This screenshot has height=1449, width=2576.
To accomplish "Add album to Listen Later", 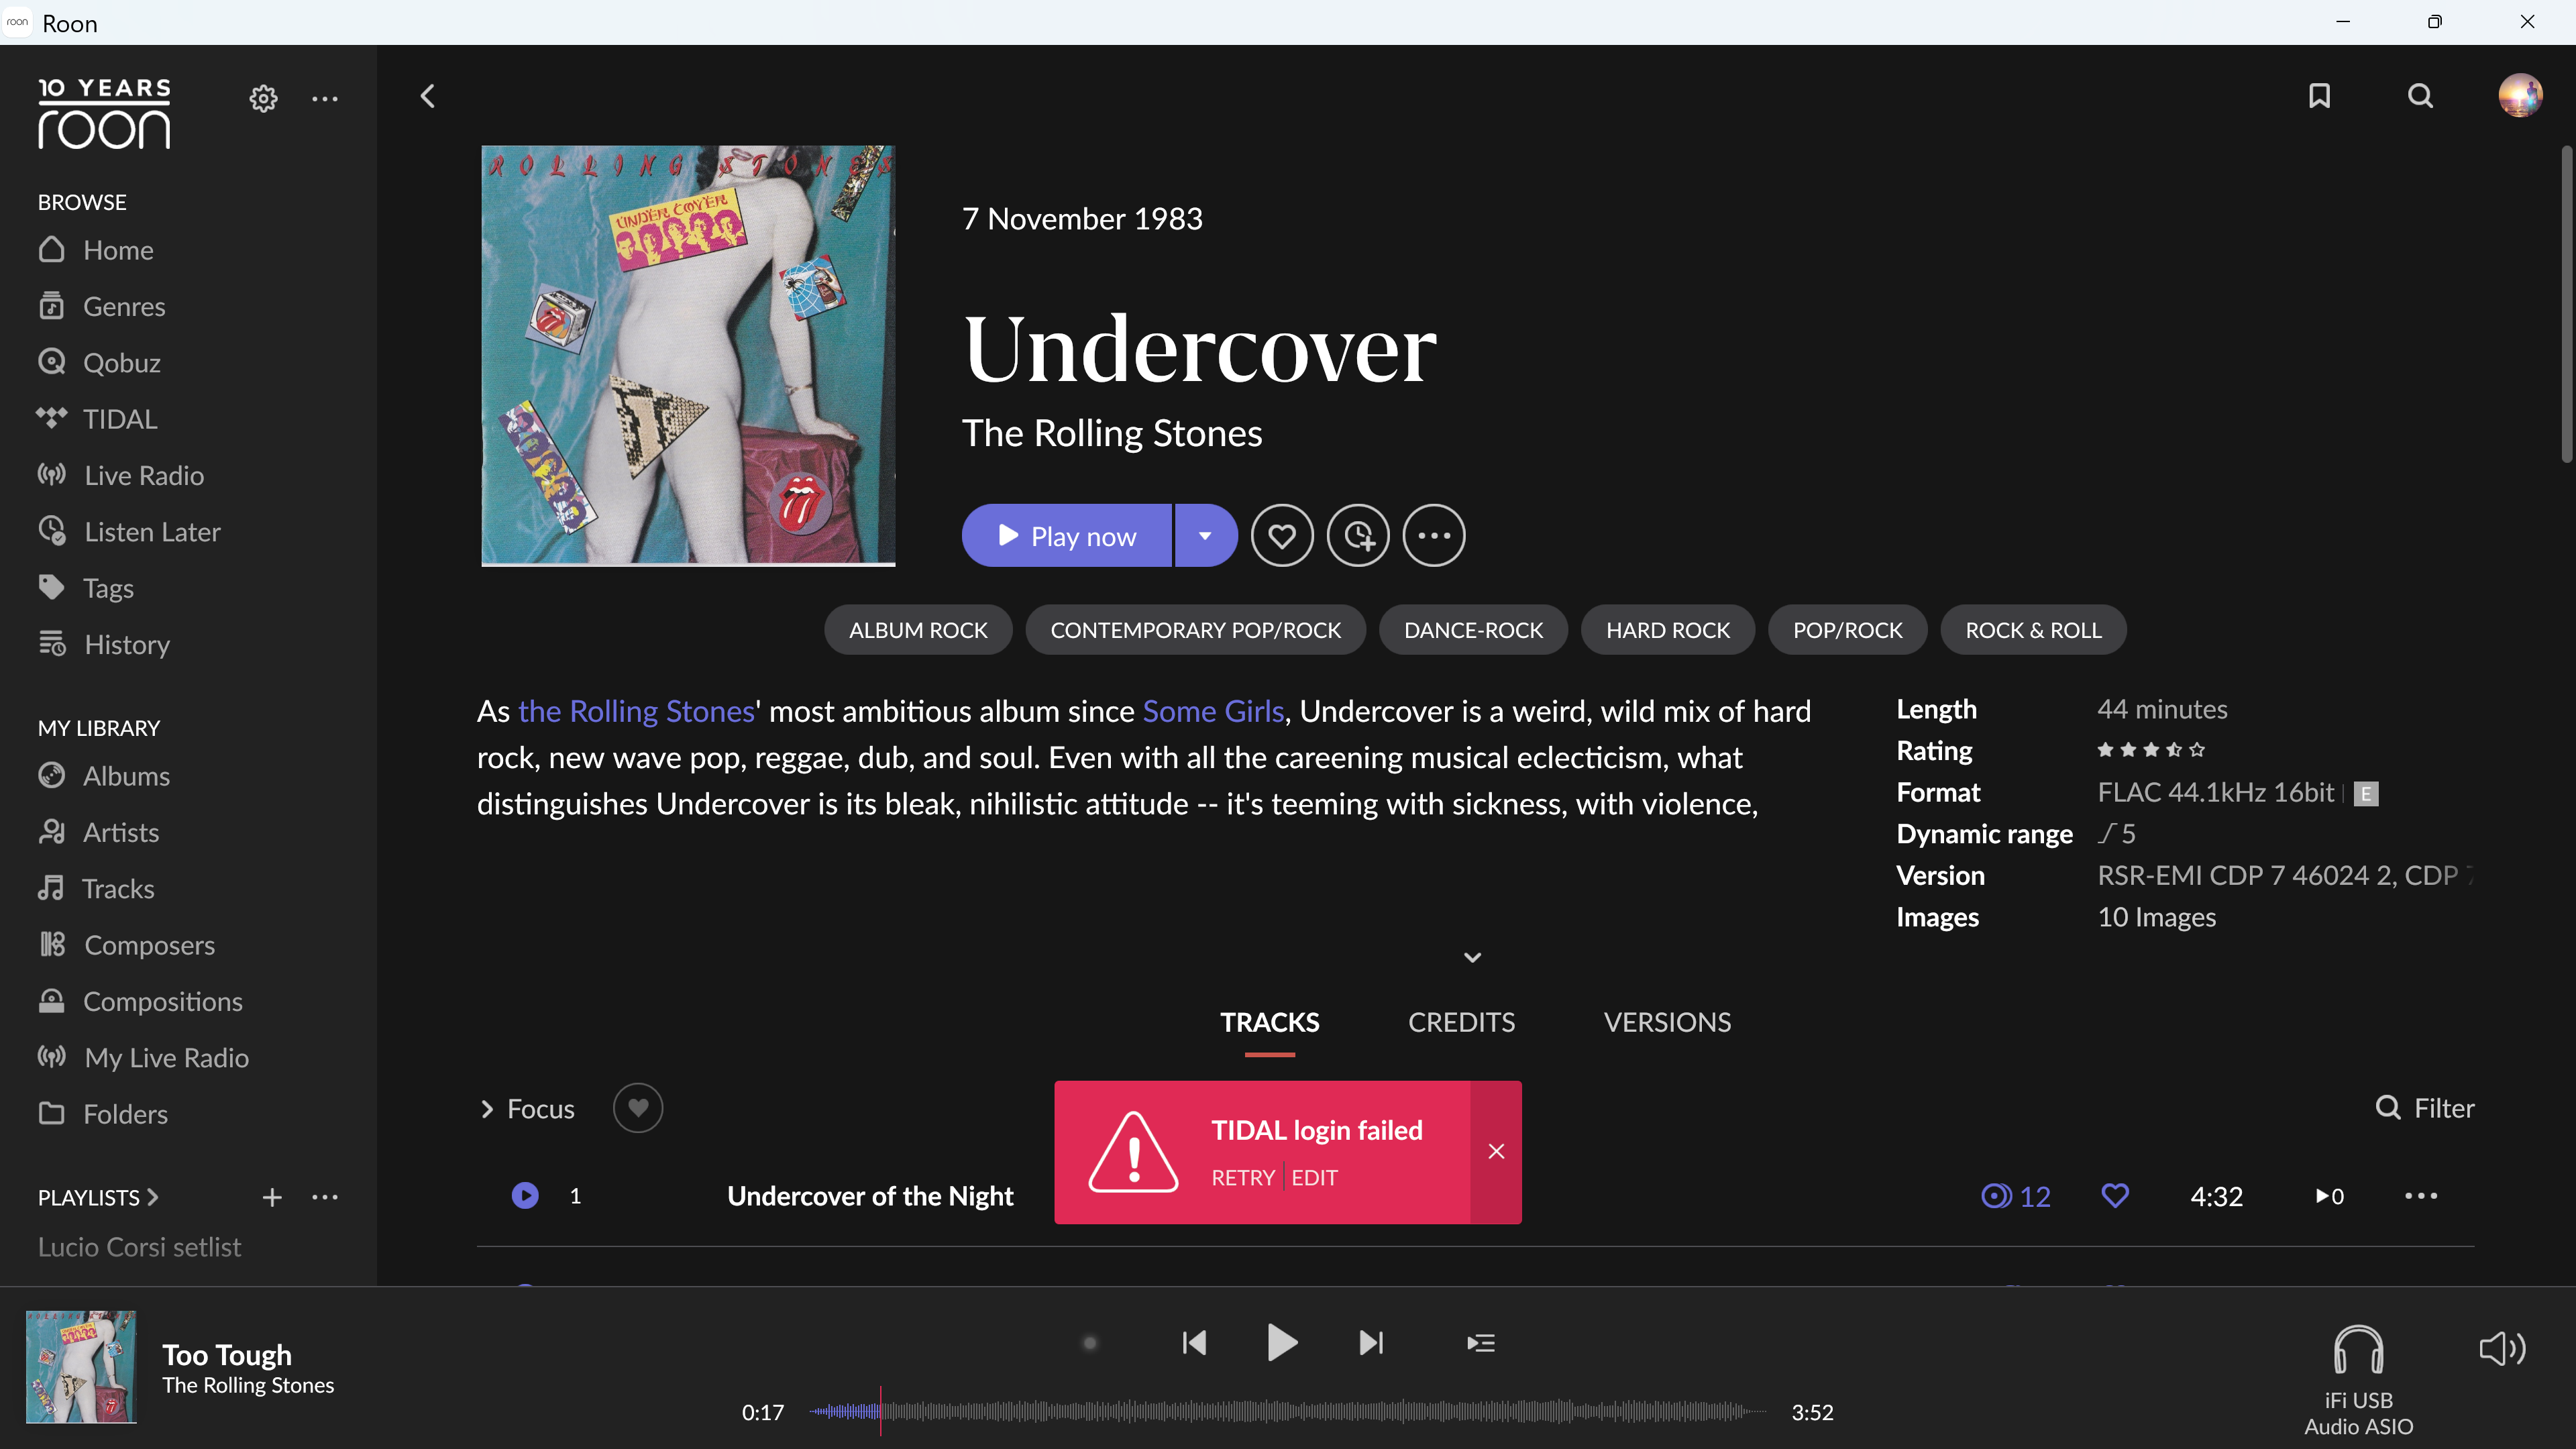I will tap(1358, 536).
